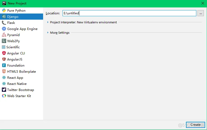
Task: Close the New Project dialog
Action: [203, 3]
